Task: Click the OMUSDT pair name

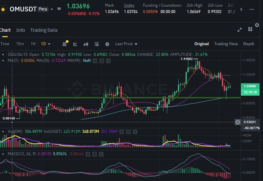Action: (23, 9)
